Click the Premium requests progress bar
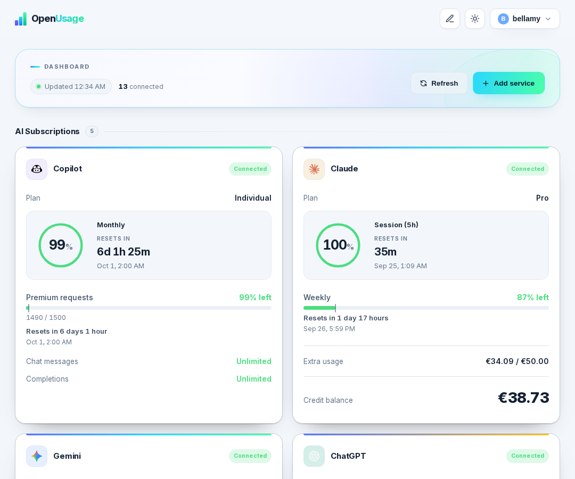This screenshot has width=575, height=479. click(x=149, y=308)
